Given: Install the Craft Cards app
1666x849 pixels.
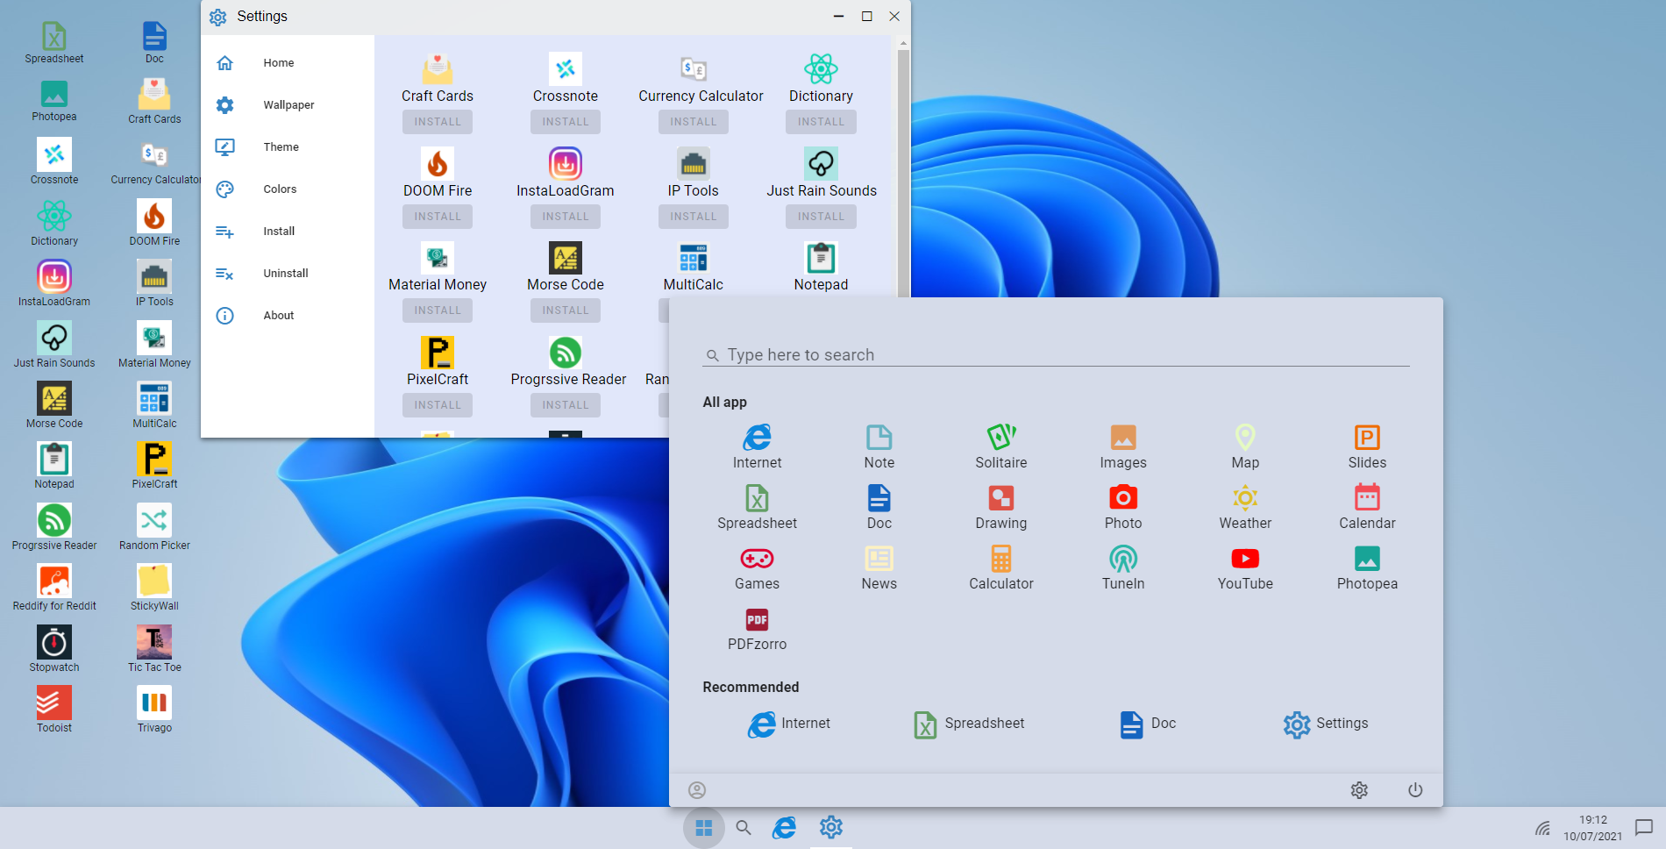Looking at the screenshot, I should (438, 122).
